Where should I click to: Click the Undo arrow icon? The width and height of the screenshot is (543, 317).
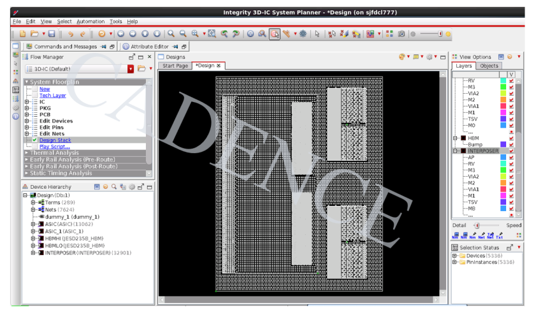coord(70,34)
